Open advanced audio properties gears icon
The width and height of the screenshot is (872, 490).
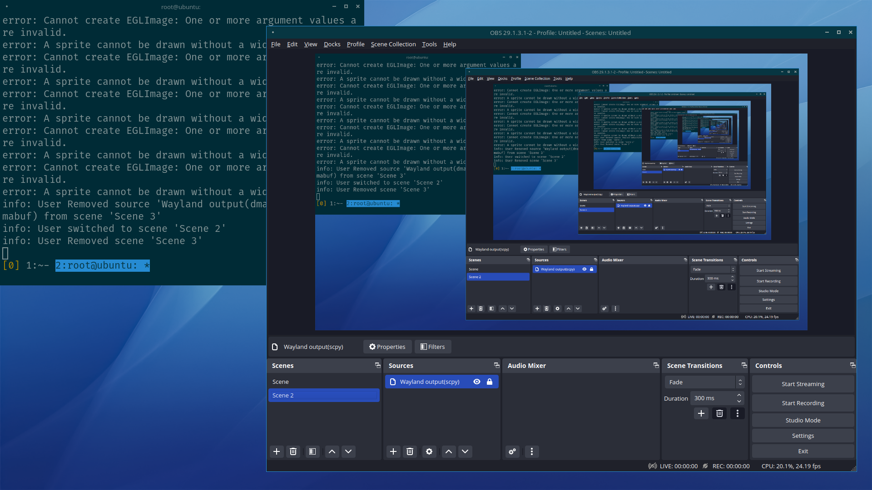pyautogui.click(x=512, y=451)
